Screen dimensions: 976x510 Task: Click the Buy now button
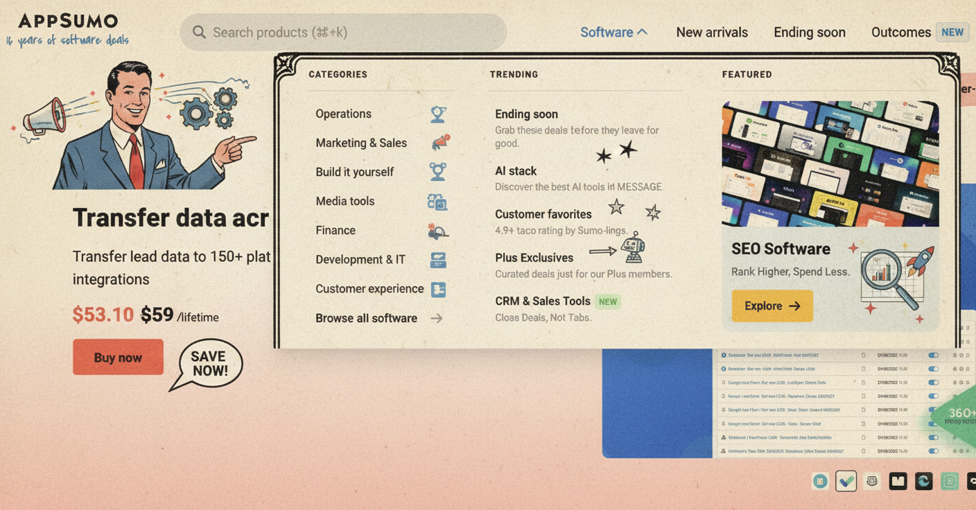[x=118, y=358]
